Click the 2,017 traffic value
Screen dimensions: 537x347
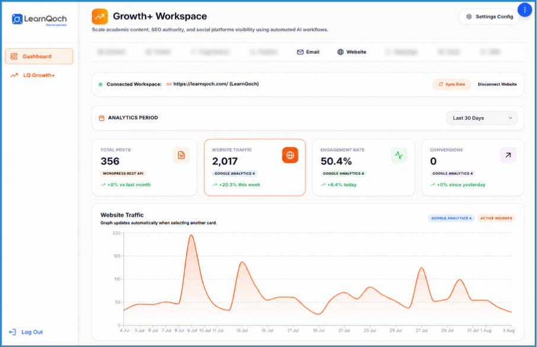225,161
